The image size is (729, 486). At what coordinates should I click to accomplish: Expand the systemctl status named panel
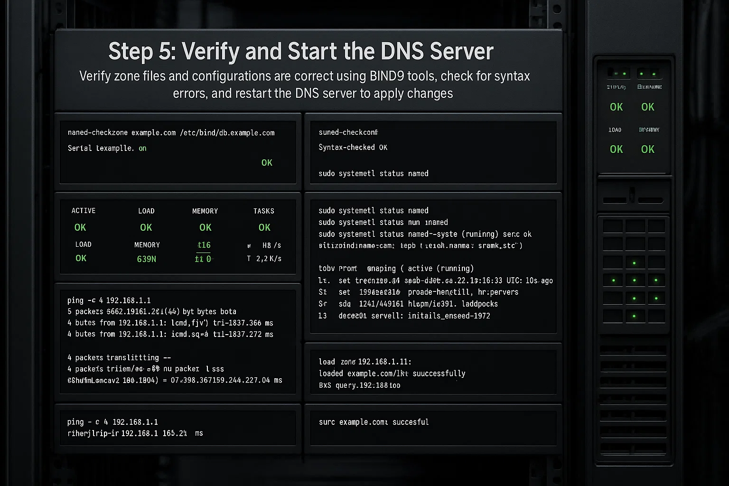(x=433, y=263)
